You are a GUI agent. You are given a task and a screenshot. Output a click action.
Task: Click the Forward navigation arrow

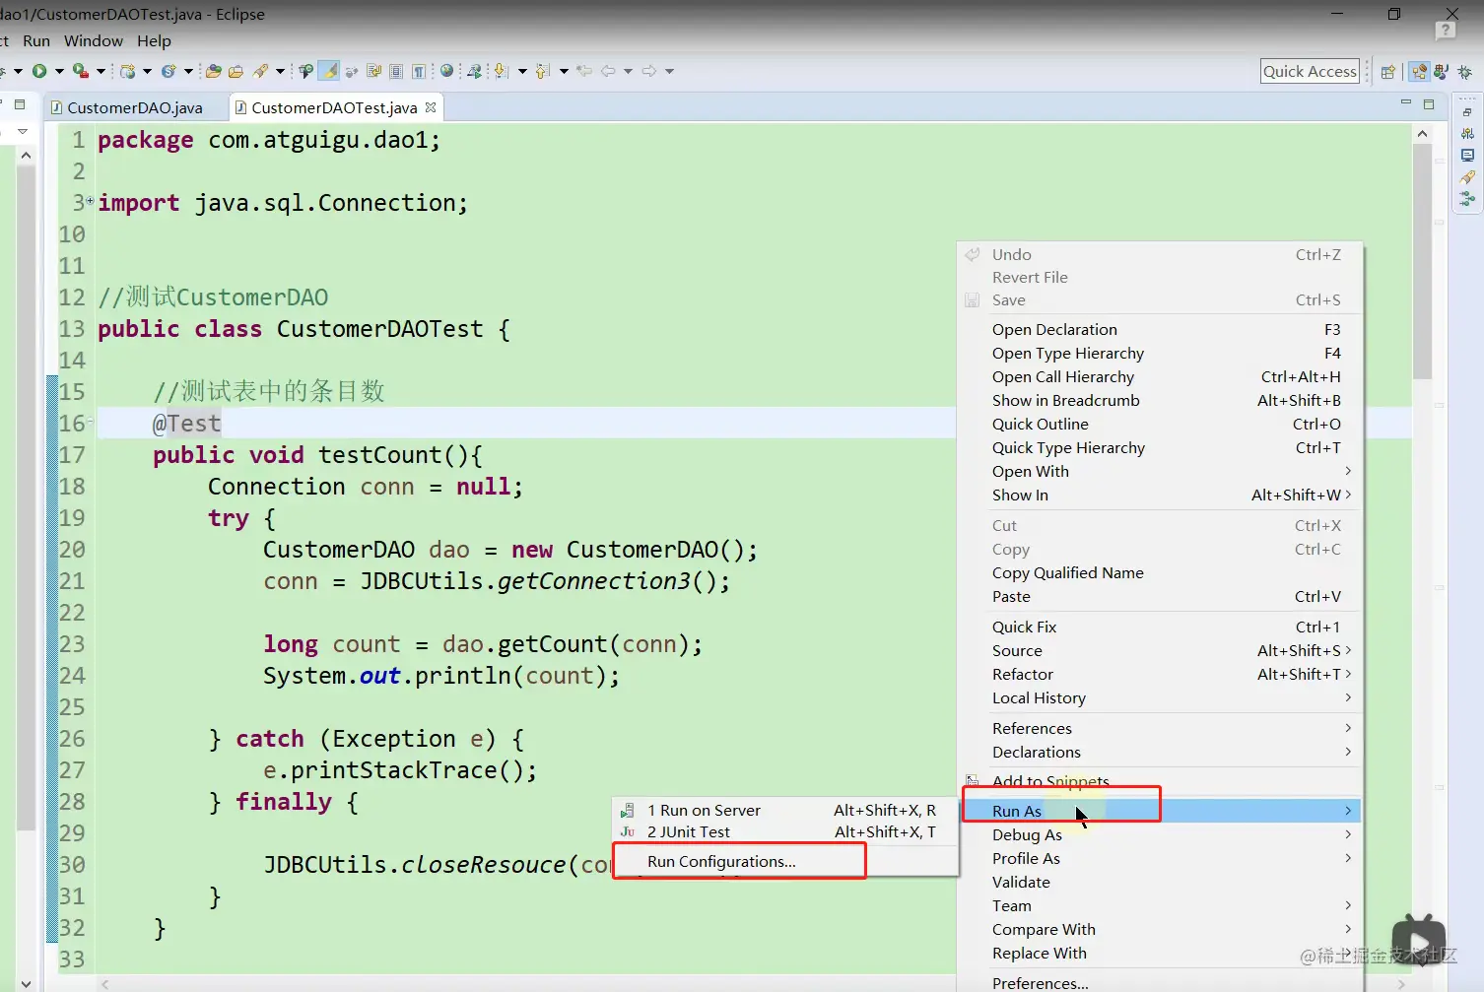pyautogui.click(x=649, y=71)
